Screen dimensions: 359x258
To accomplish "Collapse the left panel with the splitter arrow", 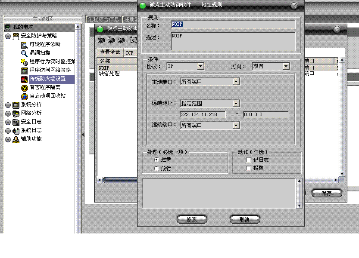I will tap(83, 135).
